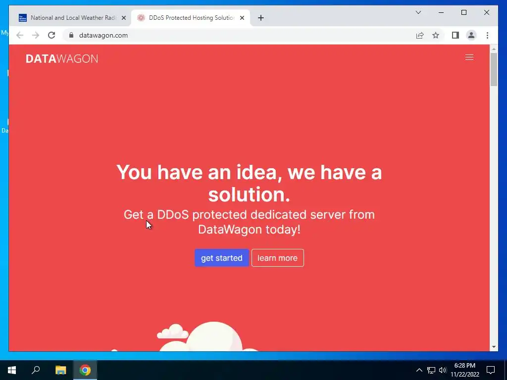507x380 pixels.
Task: Reload the datawagon.com page
Action: pyautogui.click(x=51, y=35)
